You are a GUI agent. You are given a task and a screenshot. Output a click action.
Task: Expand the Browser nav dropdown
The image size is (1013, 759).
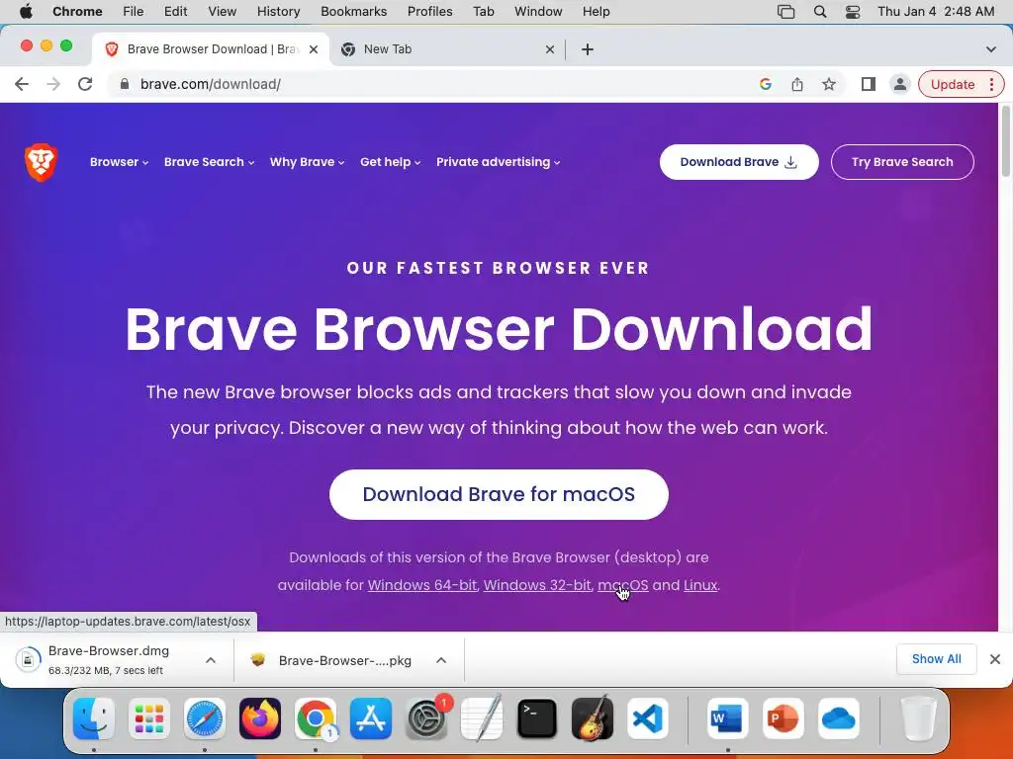click(119, 162)
